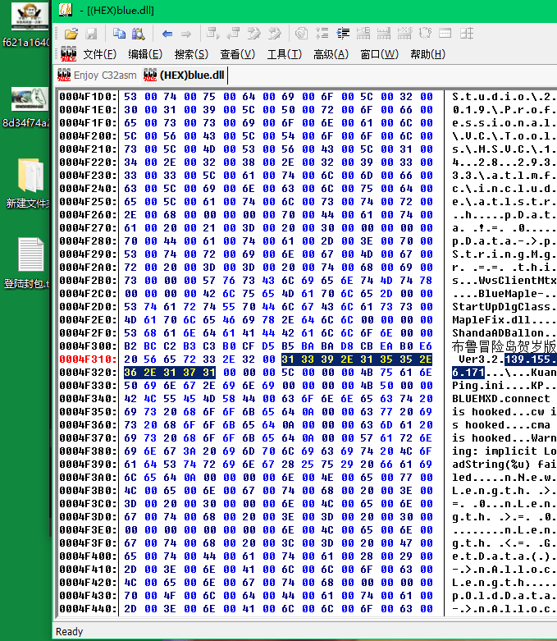Viewport: 557px width, 641px height.
Task: Click the grey forward arrow icon
Action: pyautogui.click(x=186, y=34)
